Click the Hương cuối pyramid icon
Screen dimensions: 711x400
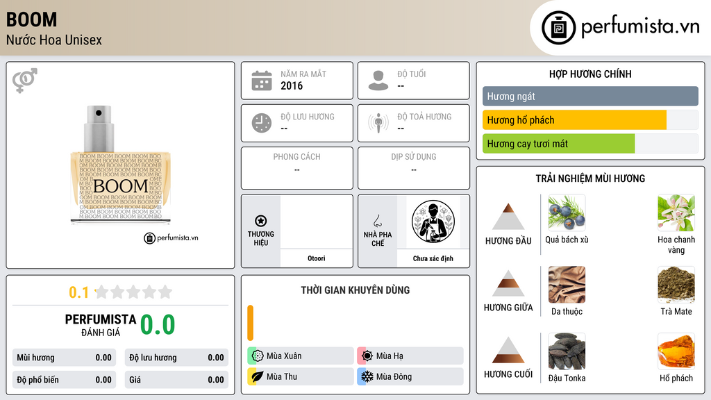[508, 350]
